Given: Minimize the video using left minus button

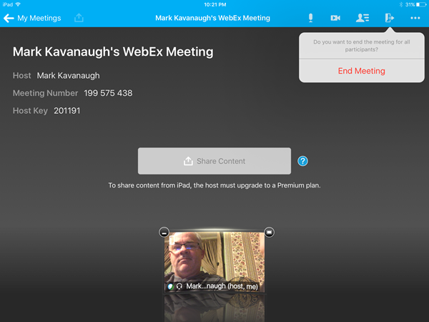Looking at the screenshot, I should point(164,233).
